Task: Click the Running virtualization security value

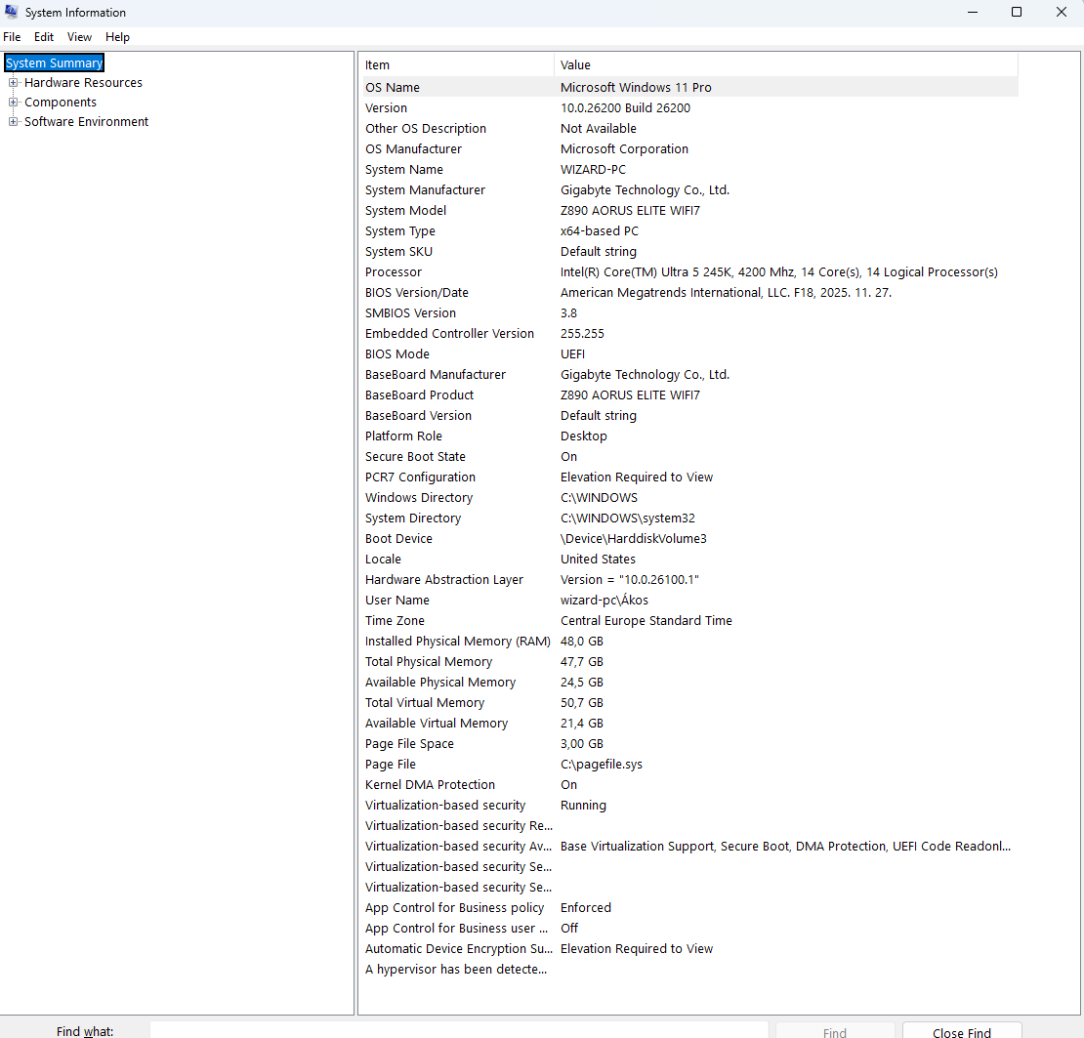Action: click(583, 805)
